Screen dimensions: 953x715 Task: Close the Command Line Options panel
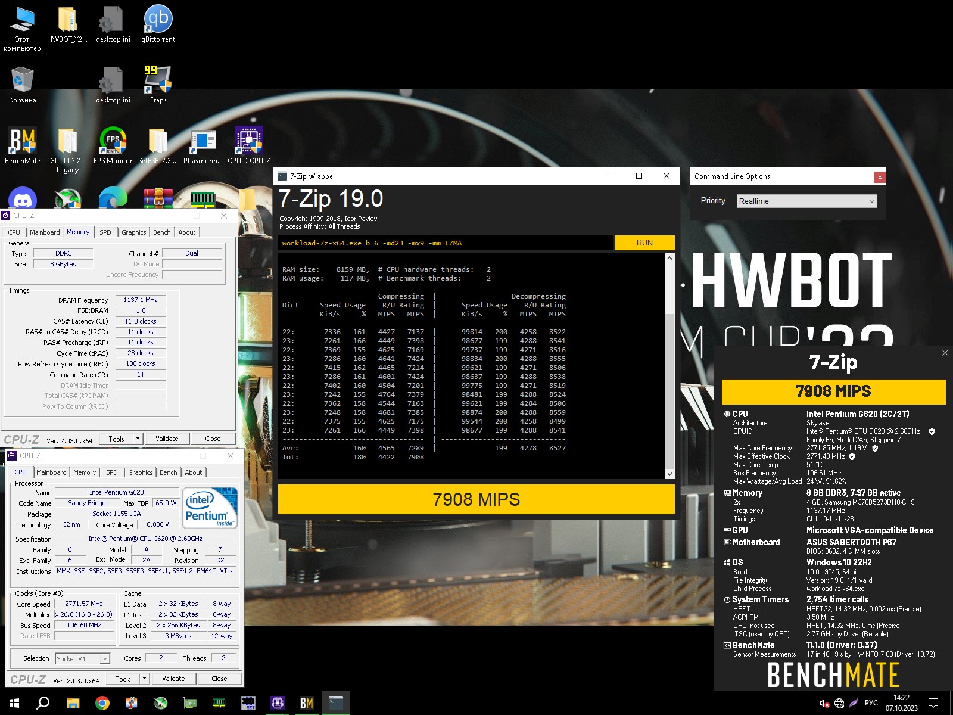879,177
